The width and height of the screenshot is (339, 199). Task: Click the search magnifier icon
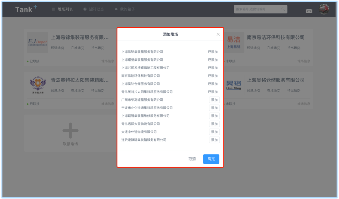(x=283, y=9)
